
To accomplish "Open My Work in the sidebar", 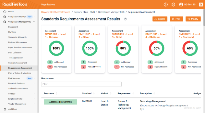I will pyautogui.click(x=12, y=32).
